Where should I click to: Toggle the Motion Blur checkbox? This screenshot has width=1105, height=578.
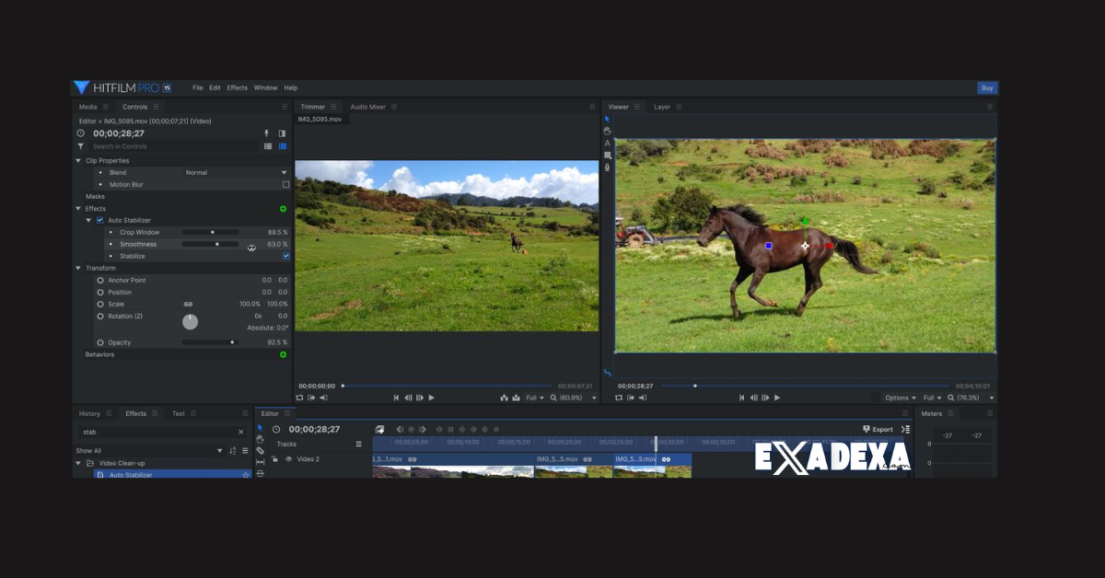click(285, 184)
